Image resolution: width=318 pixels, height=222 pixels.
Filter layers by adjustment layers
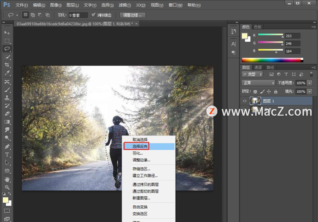pos(279,74)
